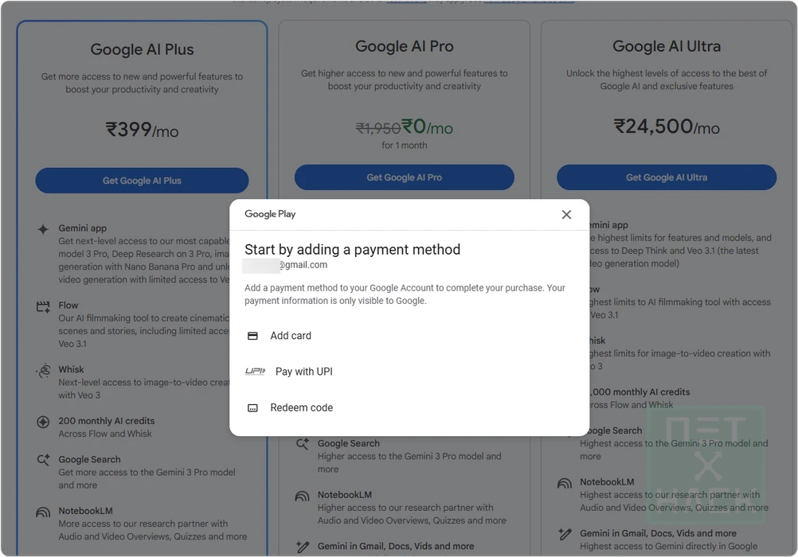This screenshot has height=557, width=798.
Task: Click the NotebookLM icon in AI Plus
Action: [43, 512]
